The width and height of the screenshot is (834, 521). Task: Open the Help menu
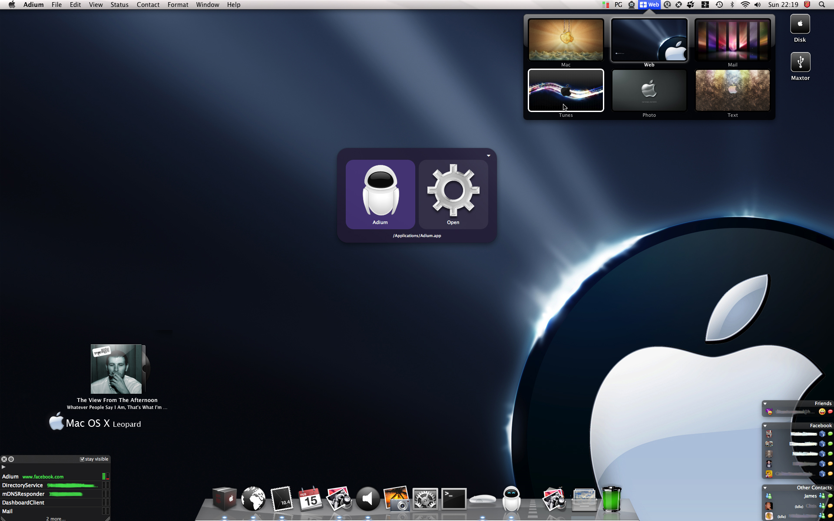(234, 5)
